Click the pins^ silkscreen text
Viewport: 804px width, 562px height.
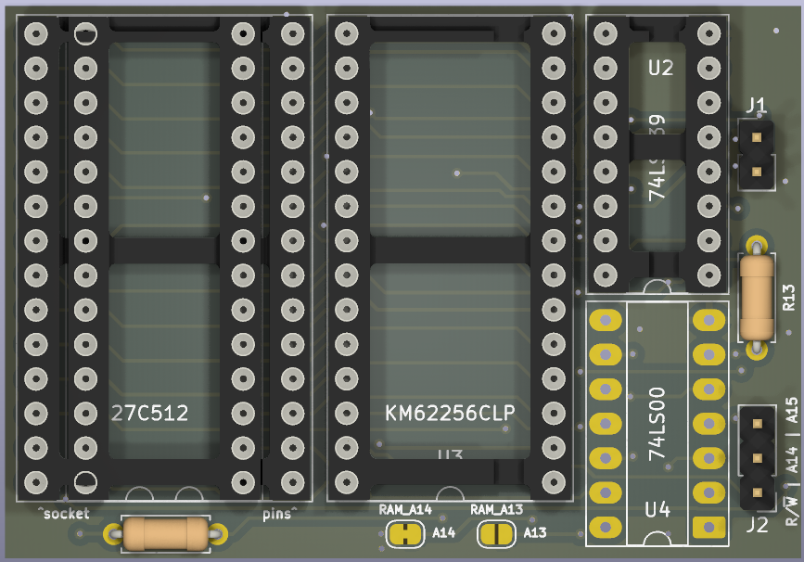click(x=279, y=514)
